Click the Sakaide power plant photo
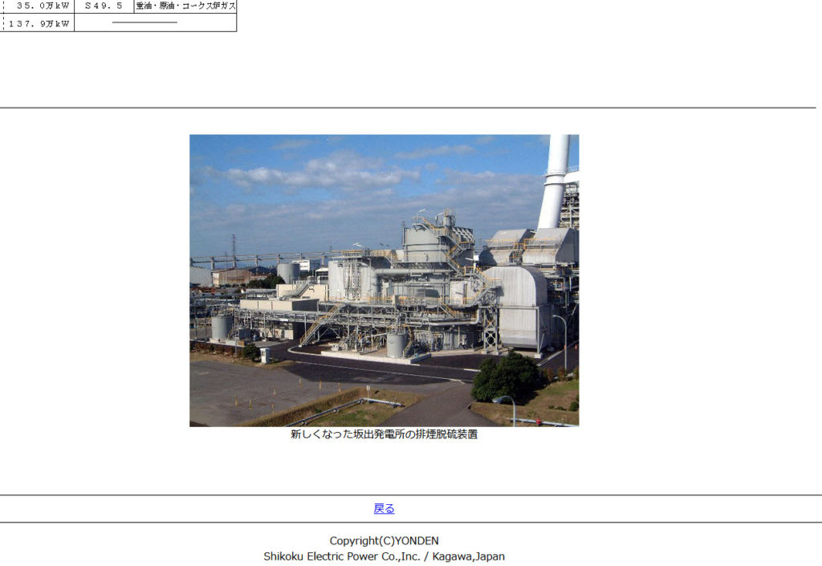The image size is (822, 566). 384,280
